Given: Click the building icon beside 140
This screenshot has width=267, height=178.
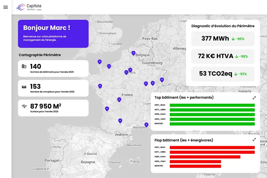Looking at the screenshot, I should pos(24,66).
